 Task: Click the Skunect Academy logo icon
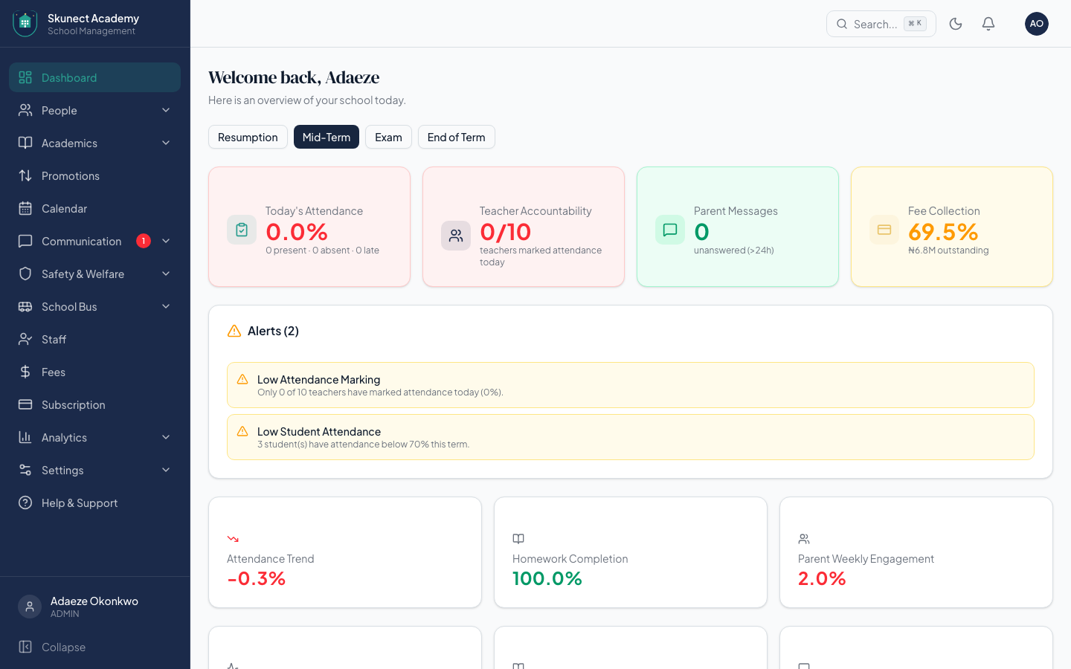pos(25,24)
